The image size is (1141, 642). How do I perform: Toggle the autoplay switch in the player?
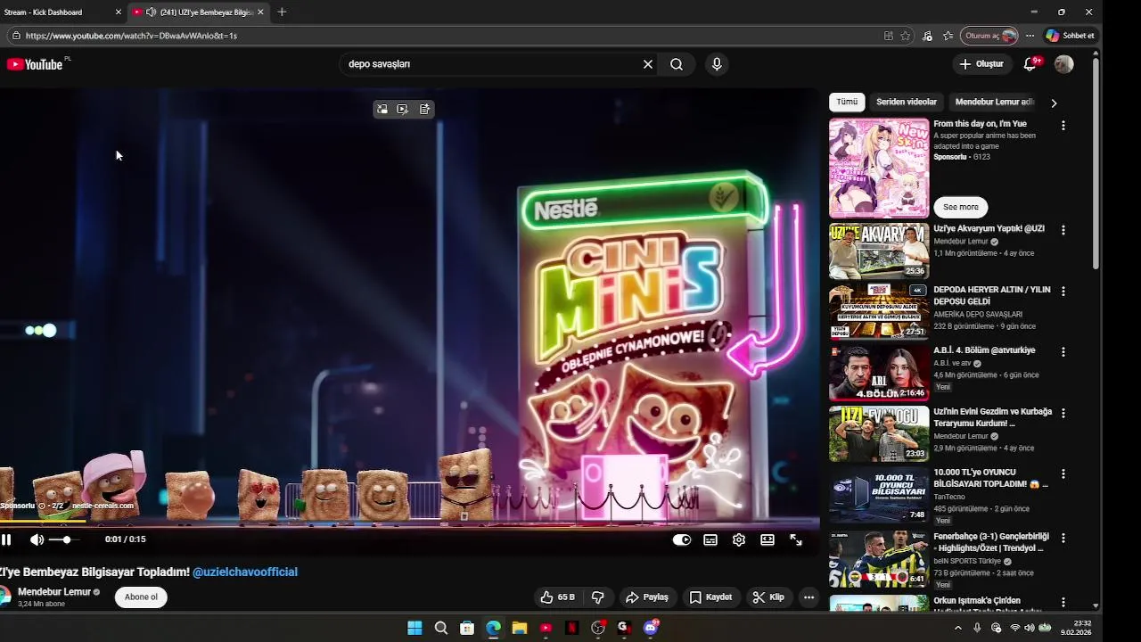(682, 539)
